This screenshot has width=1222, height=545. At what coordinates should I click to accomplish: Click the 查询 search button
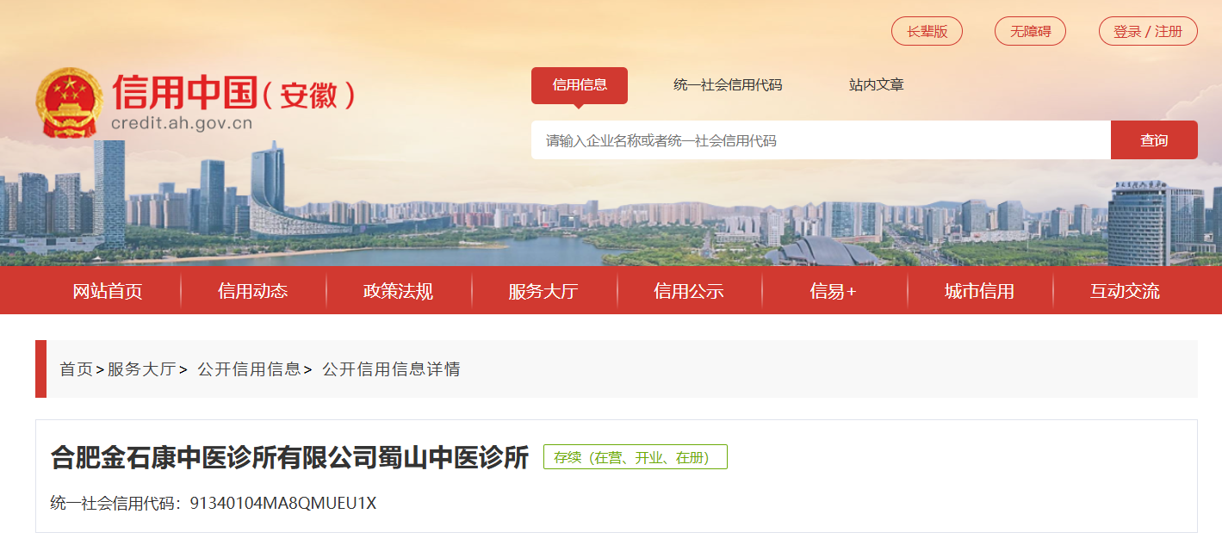click(x=1154, y=140)
